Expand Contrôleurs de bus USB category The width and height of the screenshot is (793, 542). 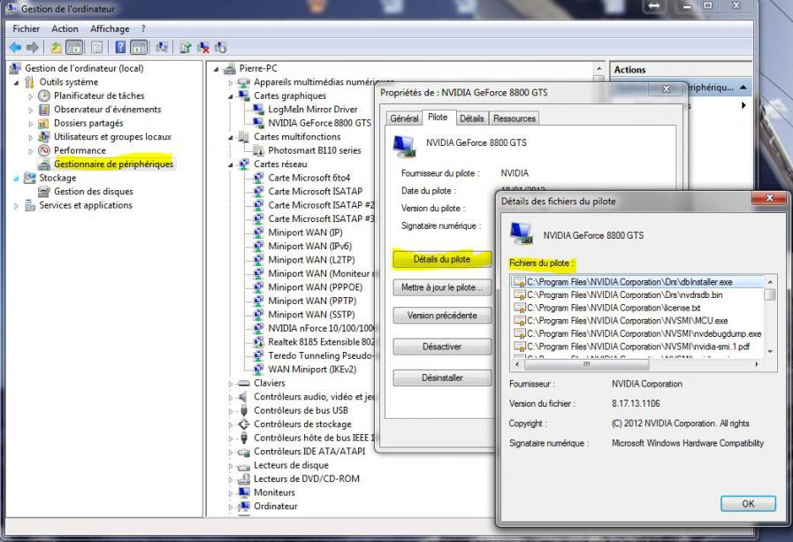coord(231,411)
